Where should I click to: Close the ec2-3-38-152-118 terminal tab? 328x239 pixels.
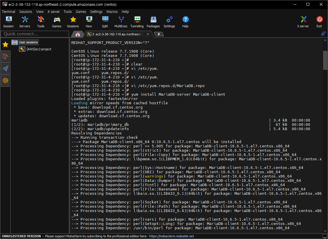(148, 34)
